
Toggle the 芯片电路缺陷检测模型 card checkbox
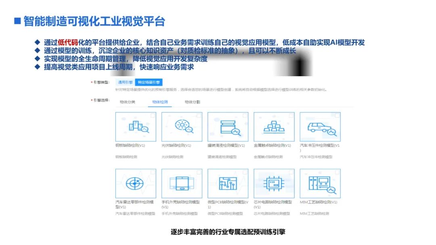[x=291, y=172]
